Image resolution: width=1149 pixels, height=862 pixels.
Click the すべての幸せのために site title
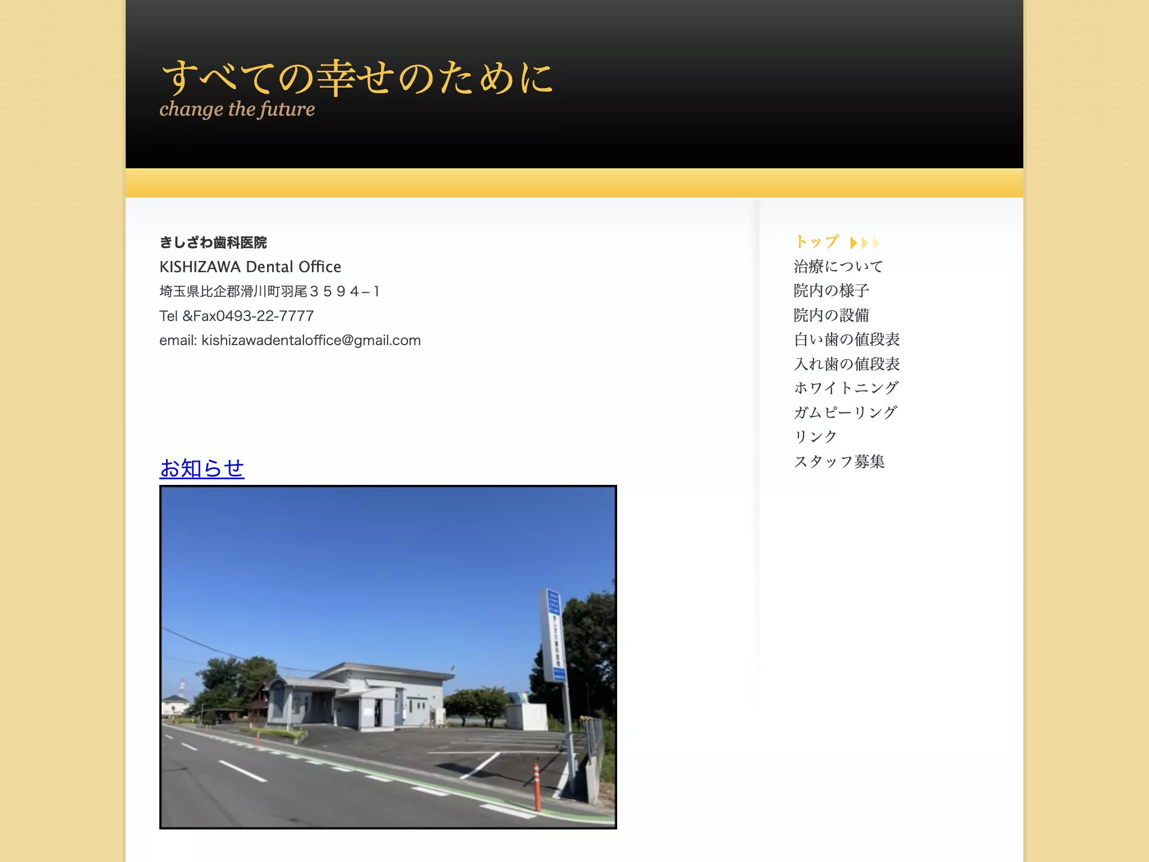[x=357, y=77]
